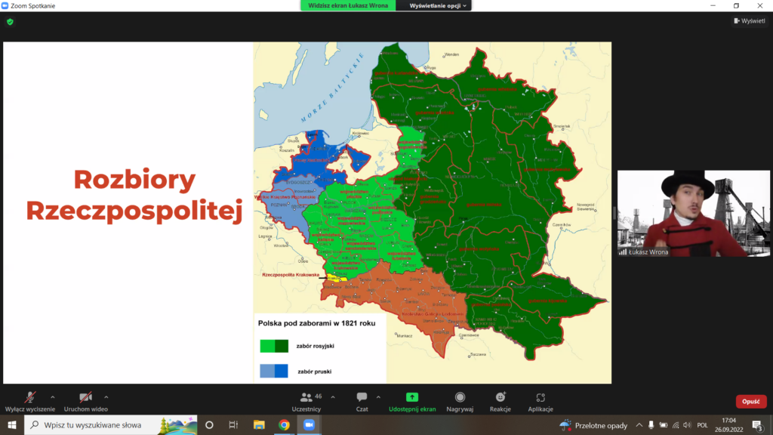773x435 pixels.
Task: Click Łukasz Wrona video thumbnail
Action: [x=693, y=214]
